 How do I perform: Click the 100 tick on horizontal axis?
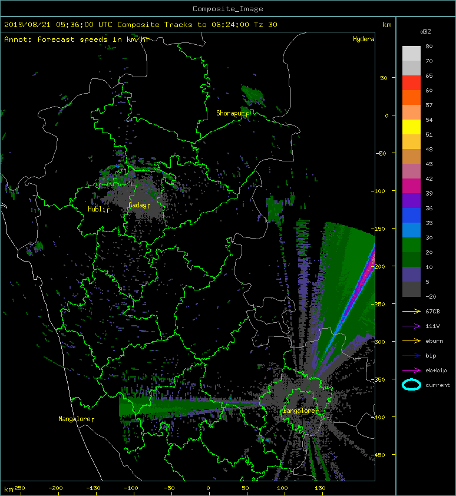282,488
